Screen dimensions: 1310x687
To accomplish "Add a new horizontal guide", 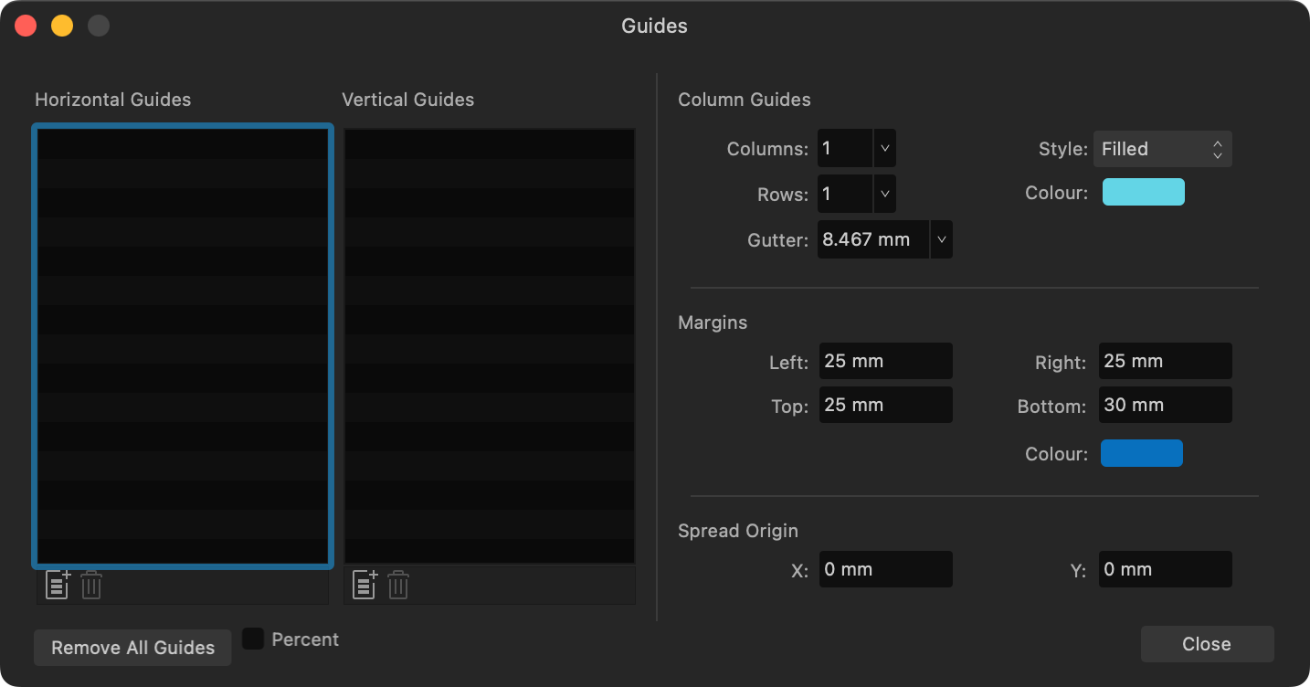I will (57, 585).
